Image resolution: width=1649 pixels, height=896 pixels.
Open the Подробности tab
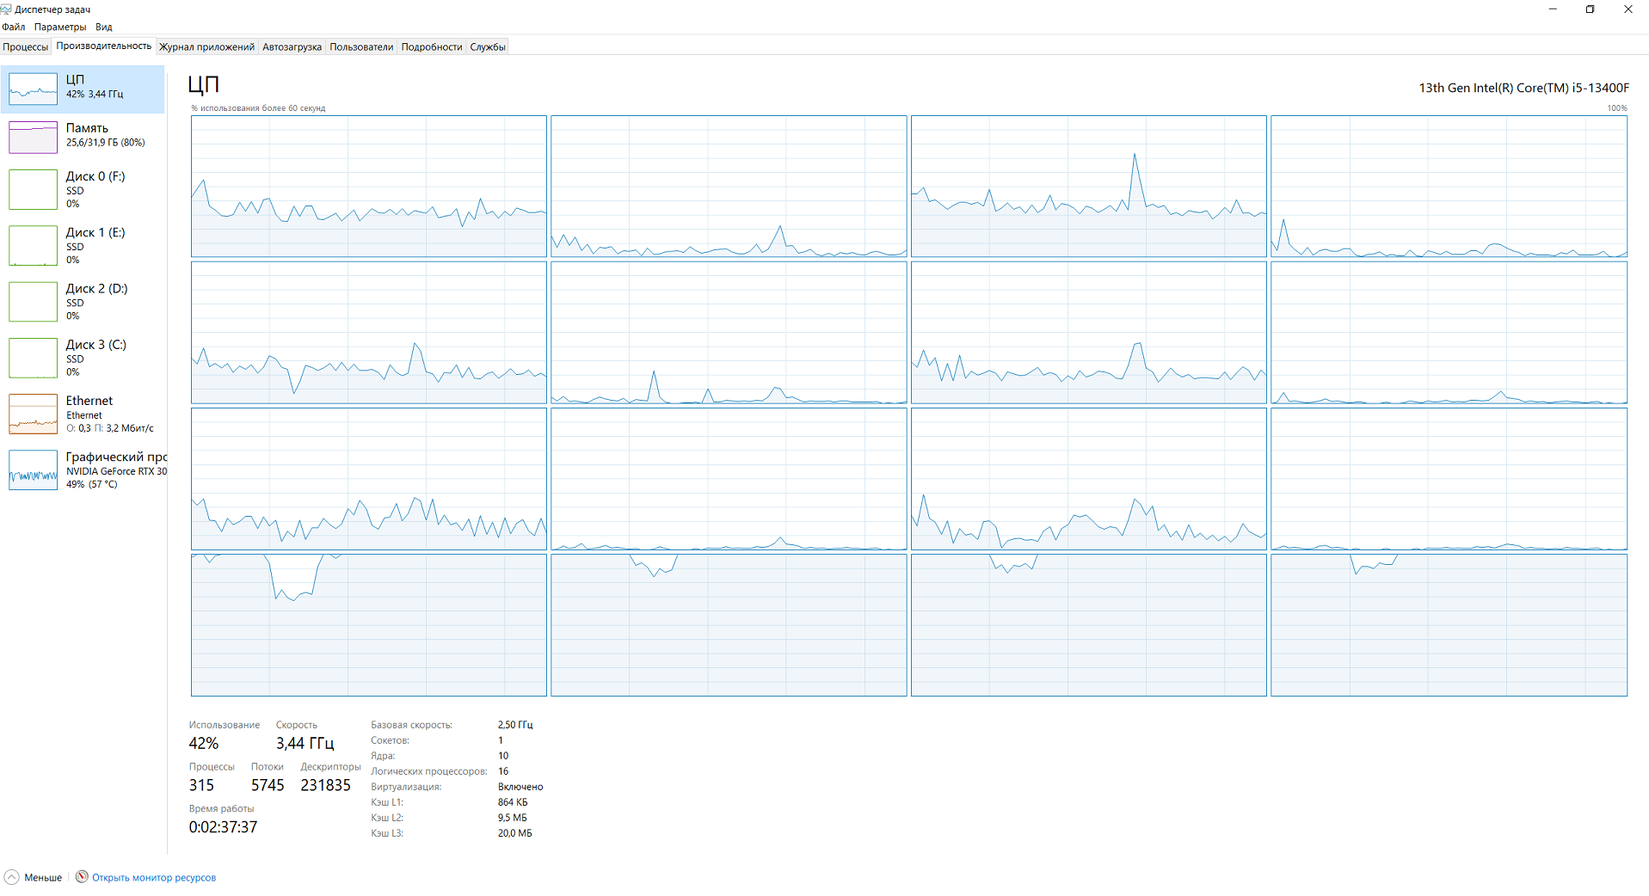tap(432, 46)
